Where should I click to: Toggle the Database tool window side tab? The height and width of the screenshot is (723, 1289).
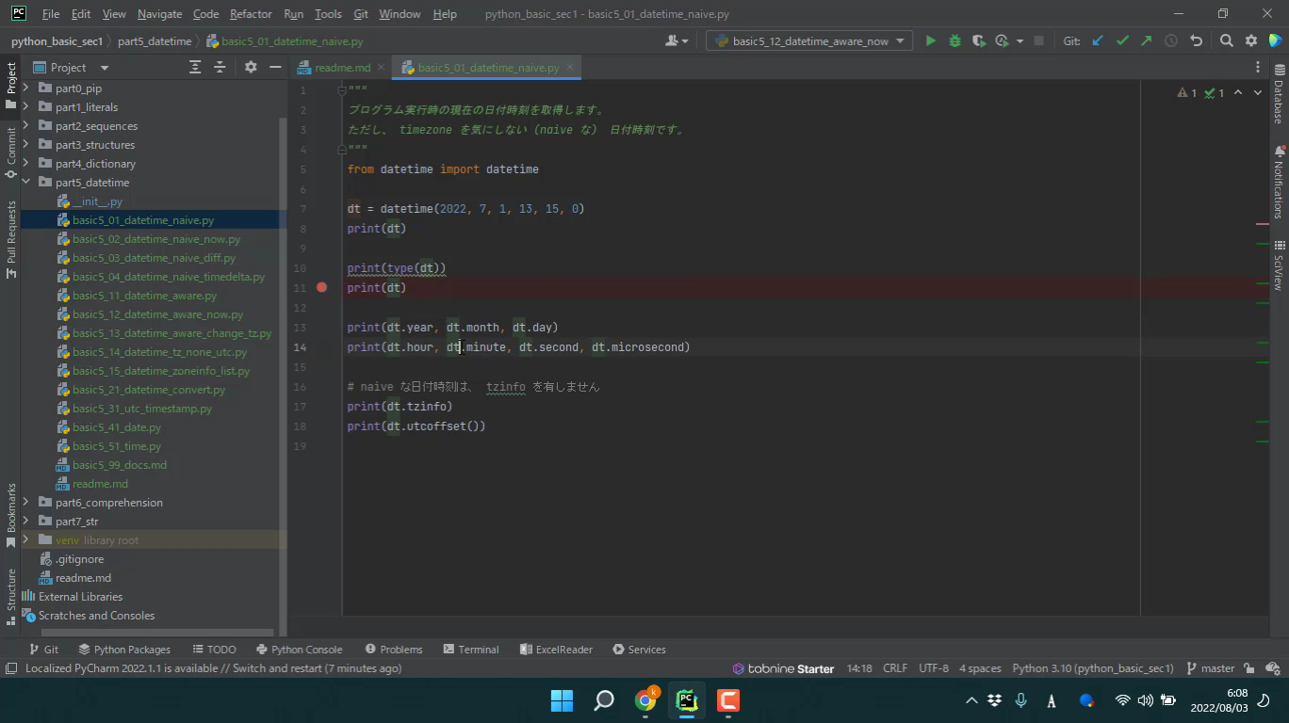pos(1279,94)
